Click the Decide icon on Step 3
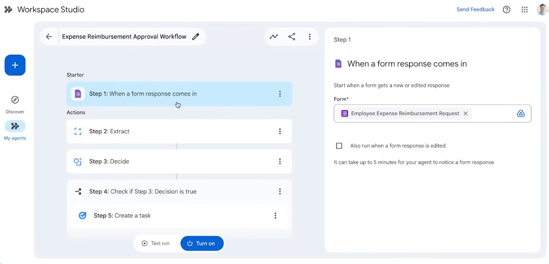Screen dimensions: 549x264 click(78, 161)
